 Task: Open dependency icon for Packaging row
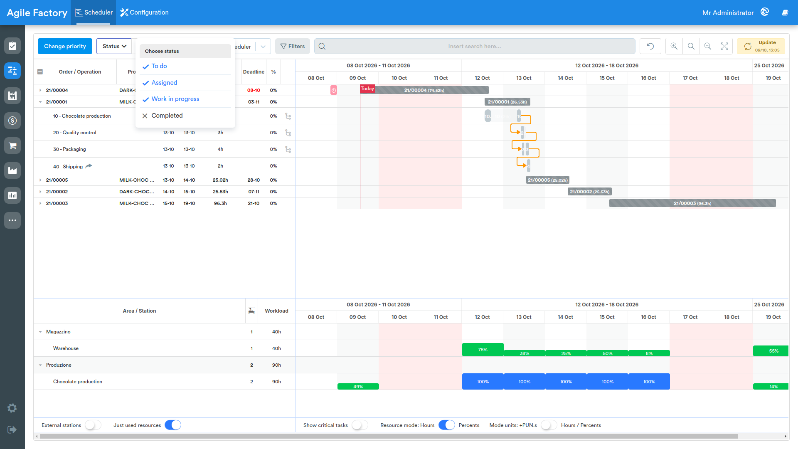point(288,149)
